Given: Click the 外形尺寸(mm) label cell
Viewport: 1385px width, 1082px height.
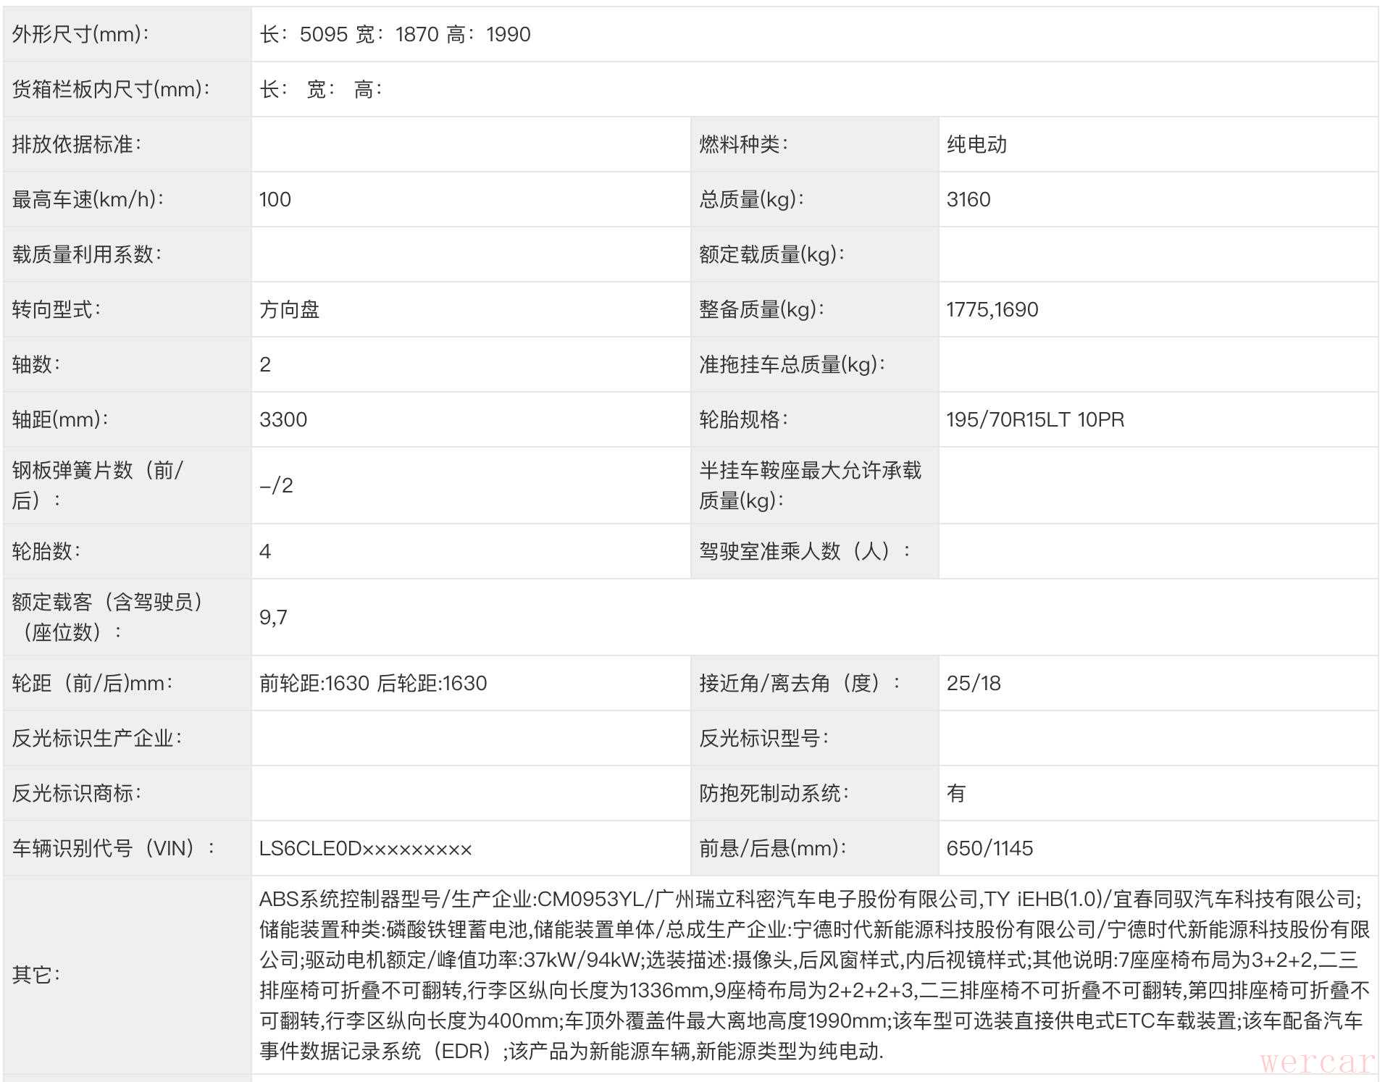Looking at the screenshot, I should pyautogui.click(x=80, y=35).
